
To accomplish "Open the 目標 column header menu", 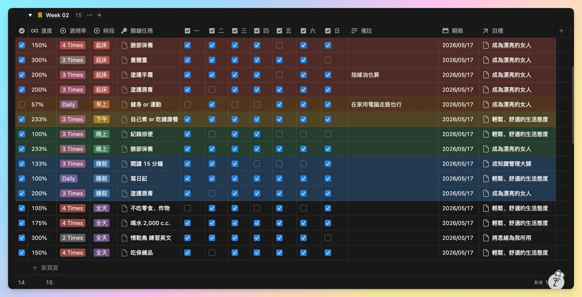I will [493, 31].
